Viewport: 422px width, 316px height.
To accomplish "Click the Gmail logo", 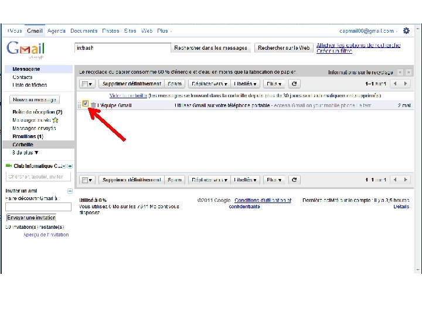I will click(26, 49).
